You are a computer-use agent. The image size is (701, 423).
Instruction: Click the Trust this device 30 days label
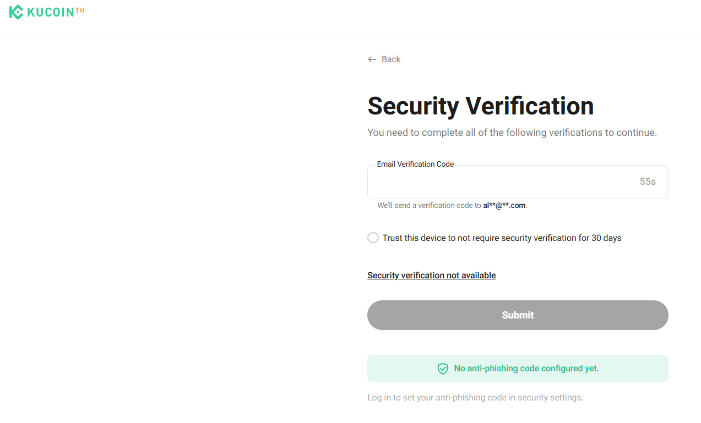(502, 238)
